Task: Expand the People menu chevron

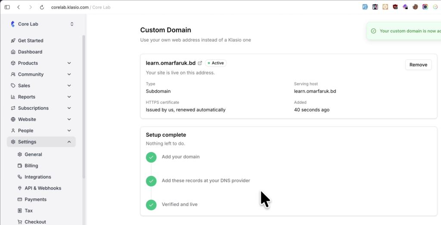Action: coord(69,131)
